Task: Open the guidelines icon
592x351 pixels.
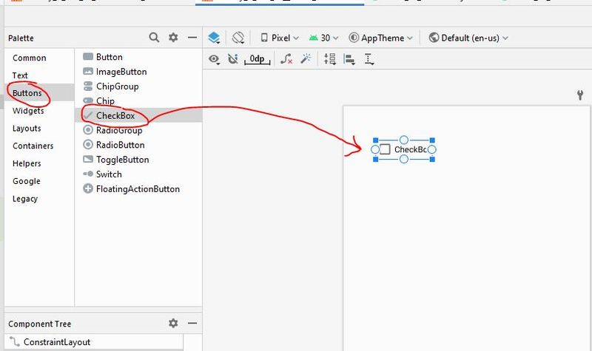Action: click(369, 59)
